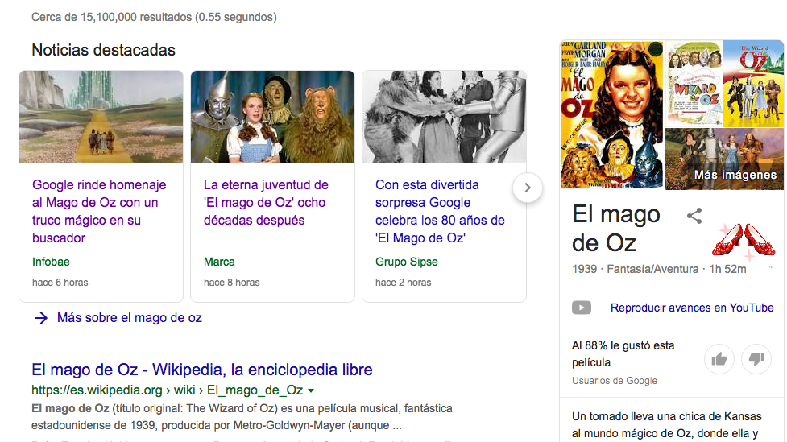Click 'Usuarios de Google' label
The width and height of the screenshot is (787, 442).
[x=615, y=381]
